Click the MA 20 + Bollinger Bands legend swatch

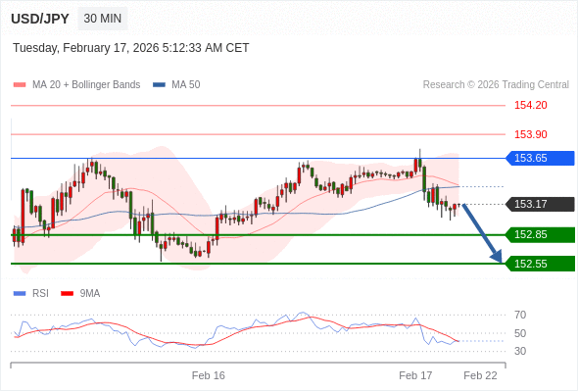(x=20, y=85)
